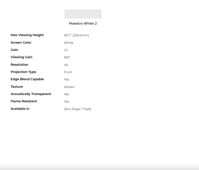Click the Resolution label
Screen dimensions: 199x170
20,65
